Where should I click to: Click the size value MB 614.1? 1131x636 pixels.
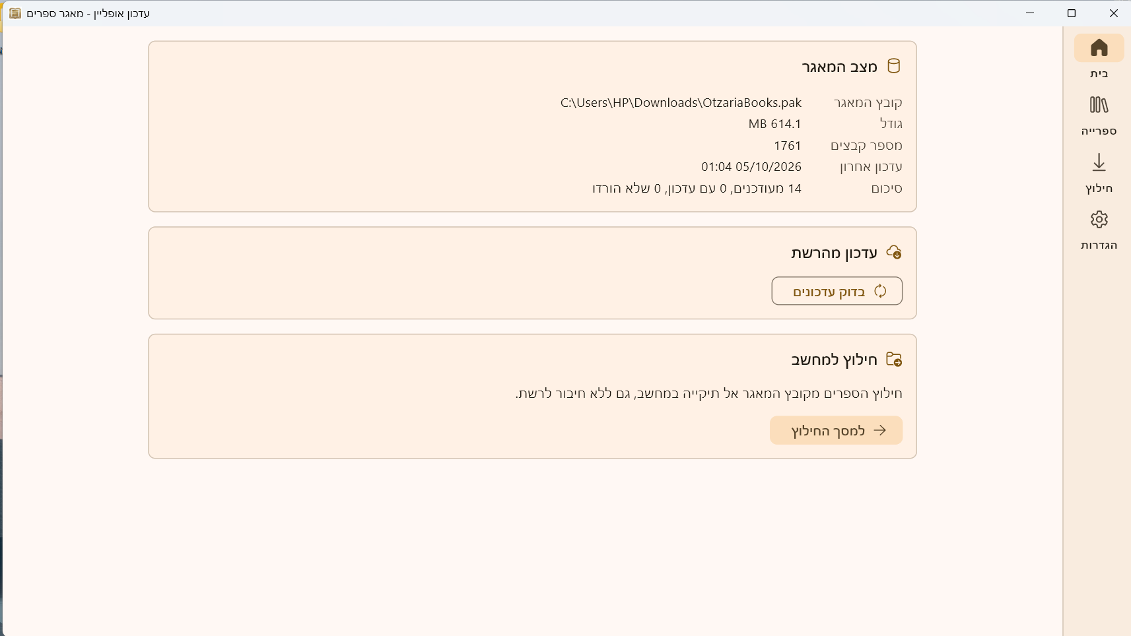[x=774, y=123]
